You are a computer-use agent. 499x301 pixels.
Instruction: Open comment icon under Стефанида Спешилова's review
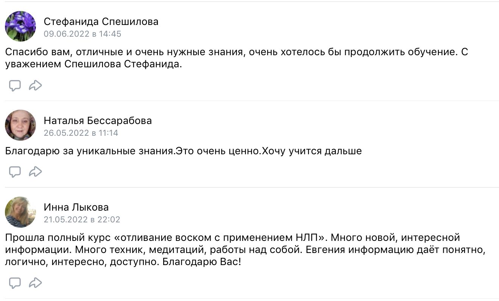pyautogui.click(x=15, y=85)
